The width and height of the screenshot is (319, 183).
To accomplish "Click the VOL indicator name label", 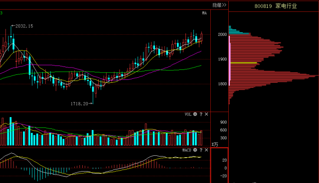I will [x=188, y=114].
